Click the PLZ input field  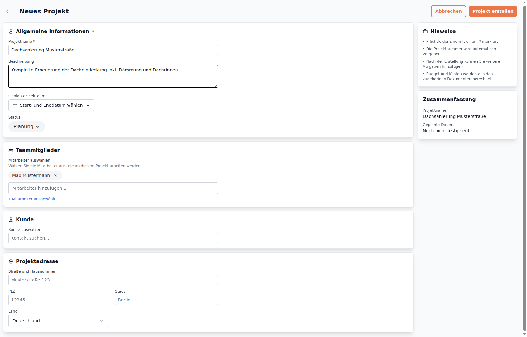point(58,300)
